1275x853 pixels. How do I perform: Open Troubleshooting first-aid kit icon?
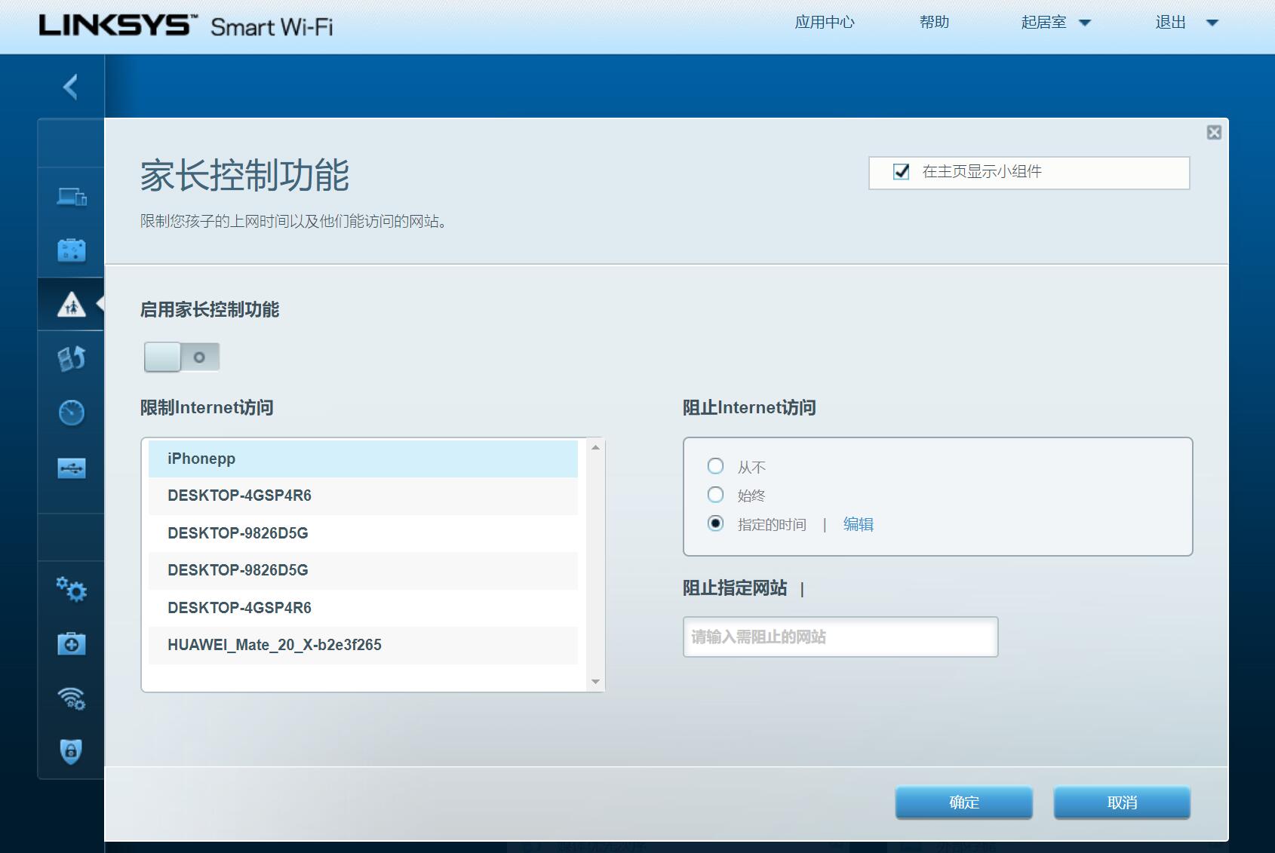click(72, 644)
